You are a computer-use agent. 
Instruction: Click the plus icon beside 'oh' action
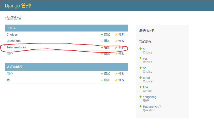click(141, 68)
